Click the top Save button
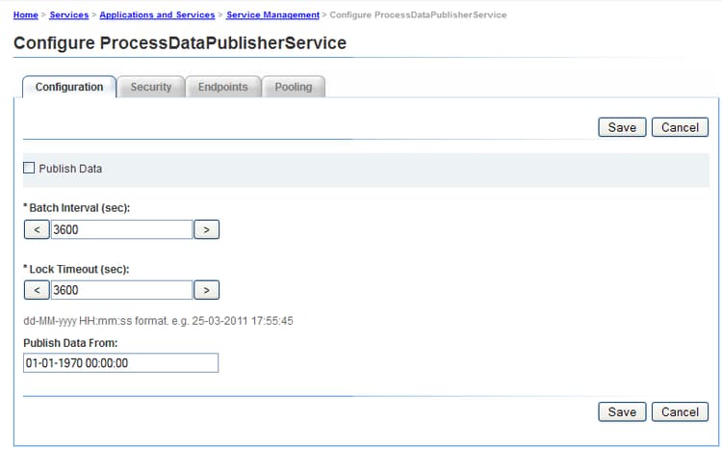The width and height of the screenshot is (722, 450). pyautogui.click(x=622, y=127)
